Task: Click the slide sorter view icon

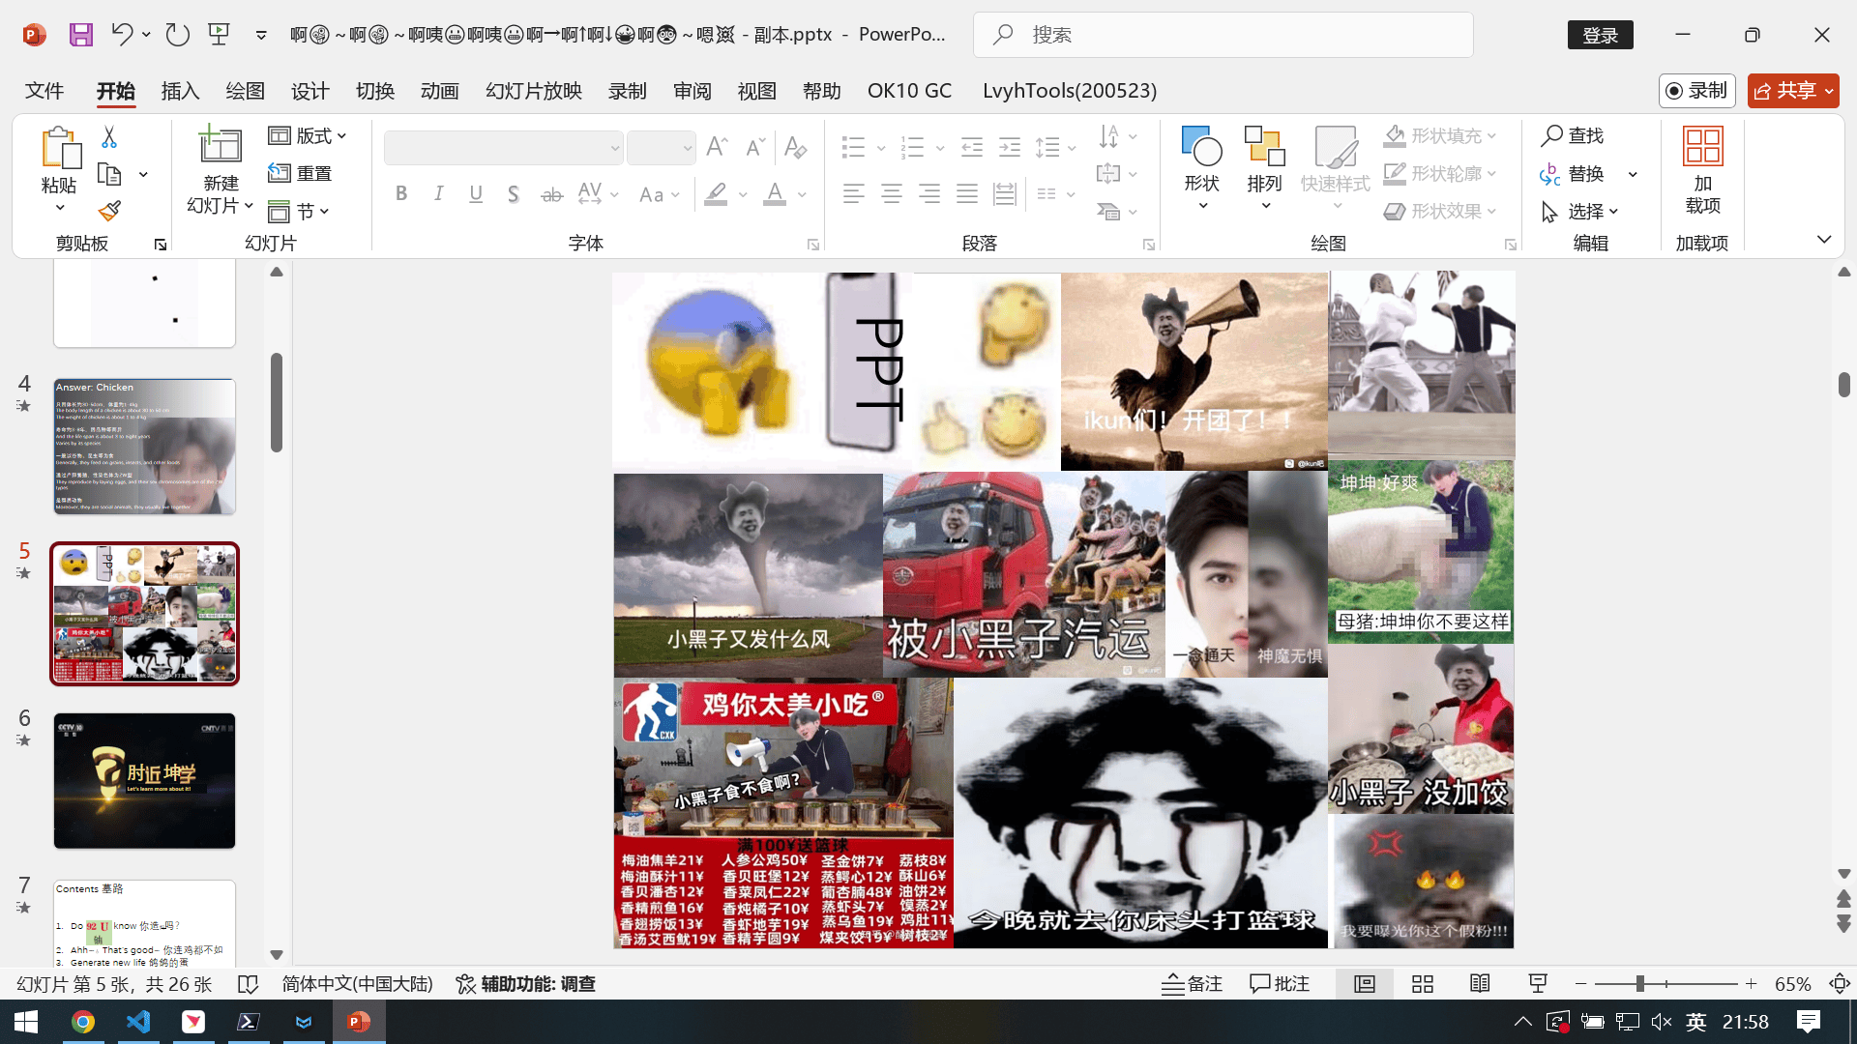Action: 1422,984
